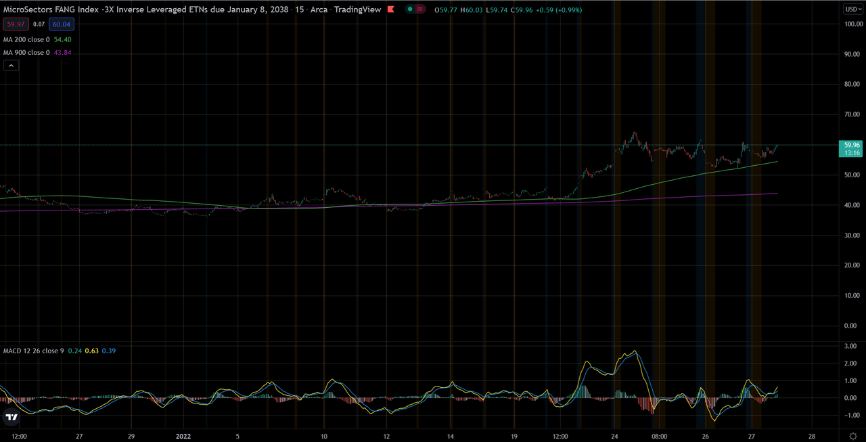Click the 2022 date marker on time axis
Screen dimensions: 866x442
click(184, 437)
